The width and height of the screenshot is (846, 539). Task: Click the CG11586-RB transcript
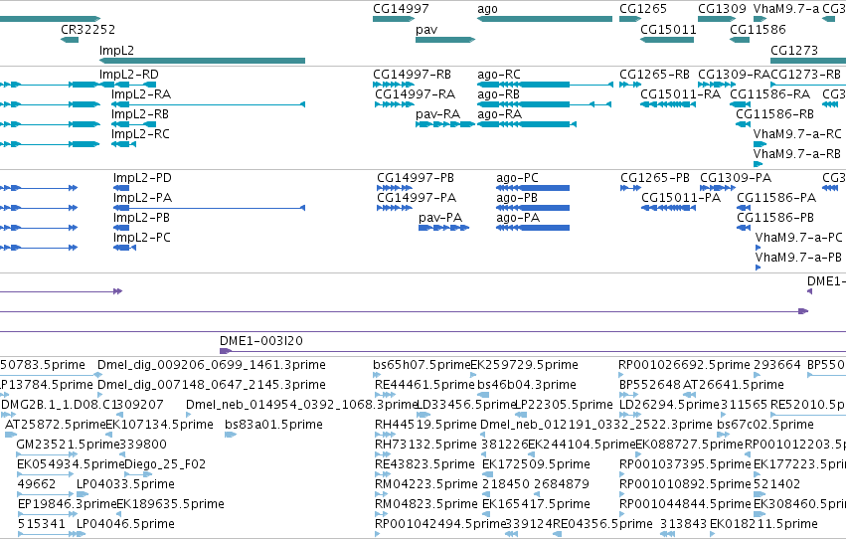(744, 124)
